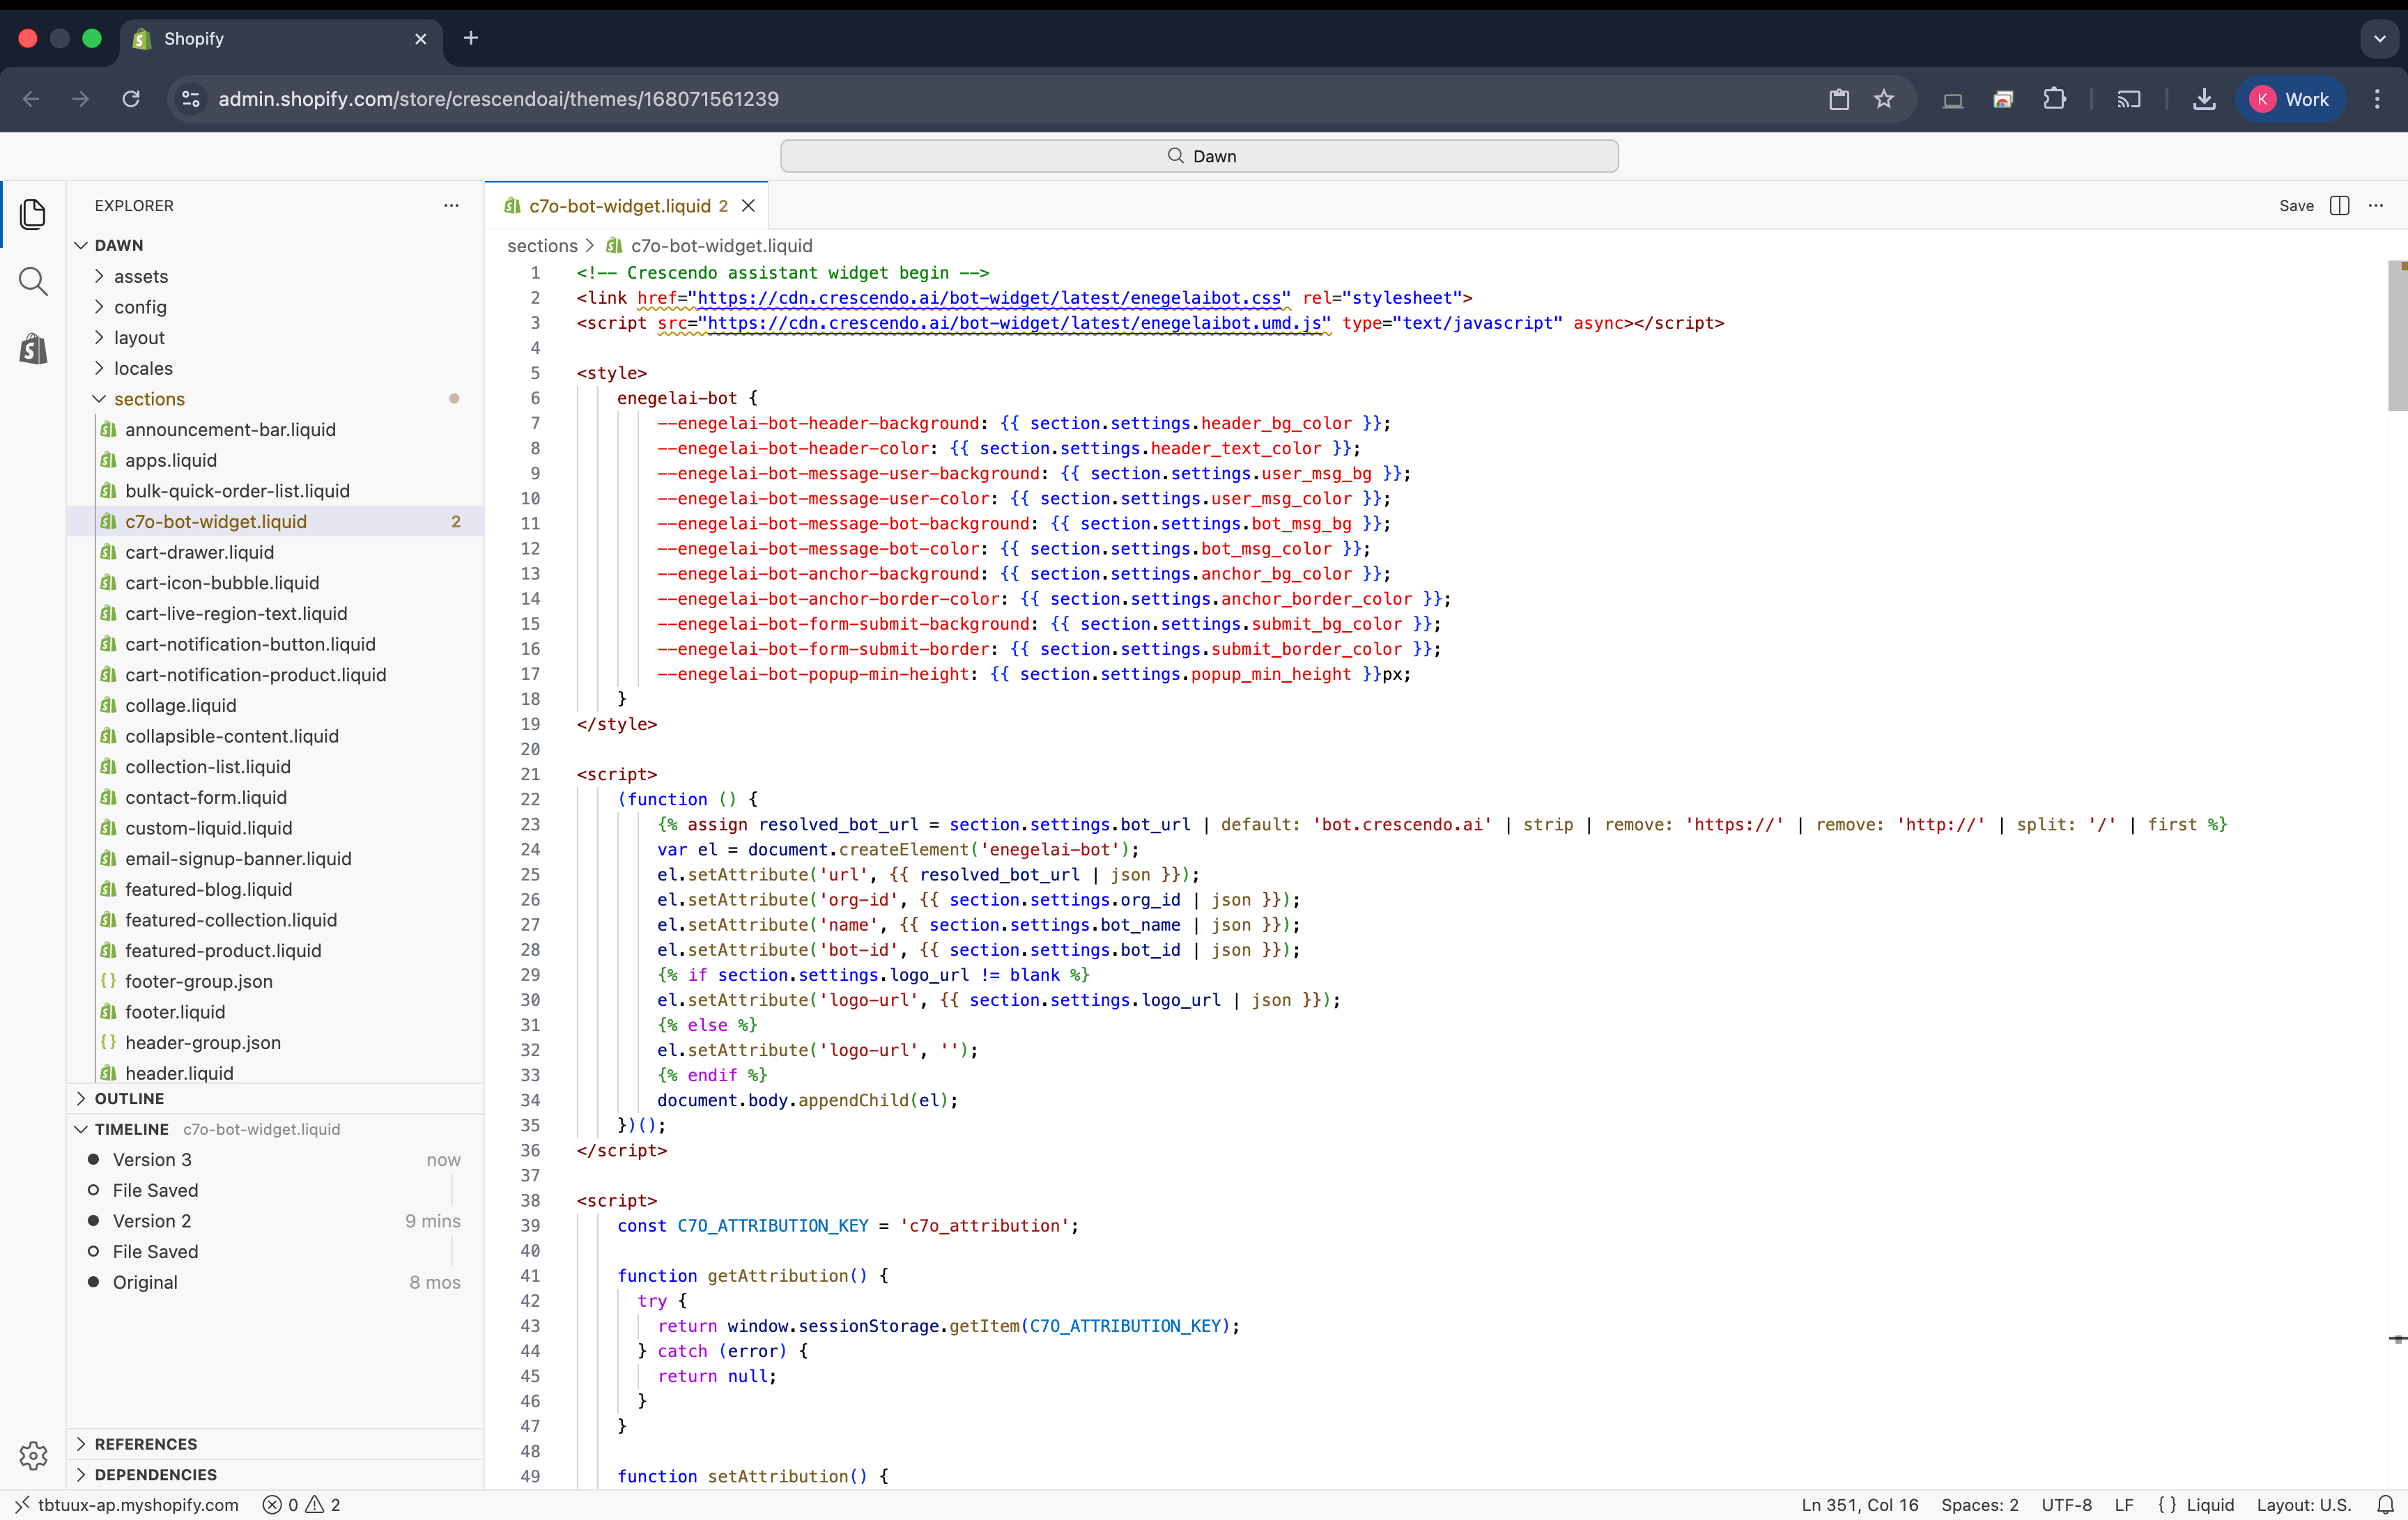
Task: Go back with browser back arrow
Action: pos(31,99)
